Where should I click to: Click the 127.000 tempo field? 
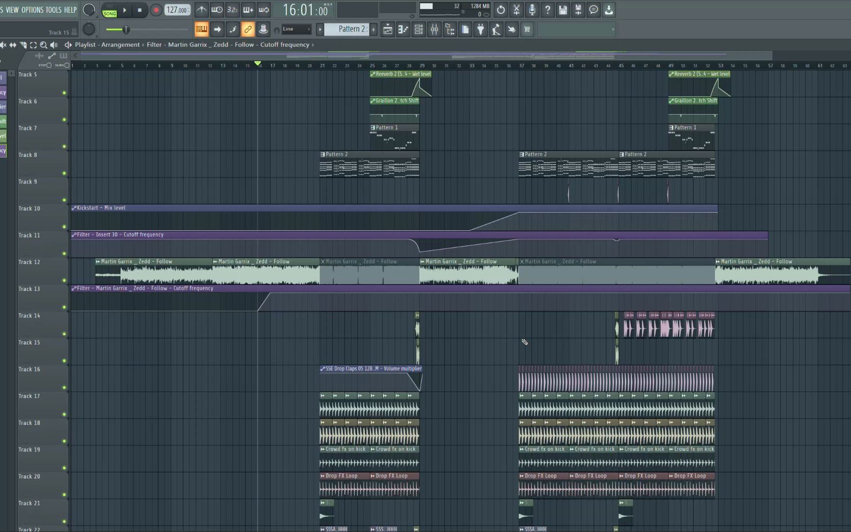point(177,10)
